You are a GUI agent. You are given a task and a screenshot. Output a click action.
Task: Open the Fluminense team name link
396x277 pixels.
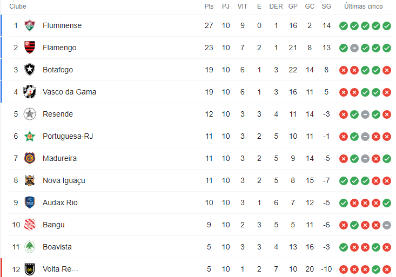[x=62, y=25]
